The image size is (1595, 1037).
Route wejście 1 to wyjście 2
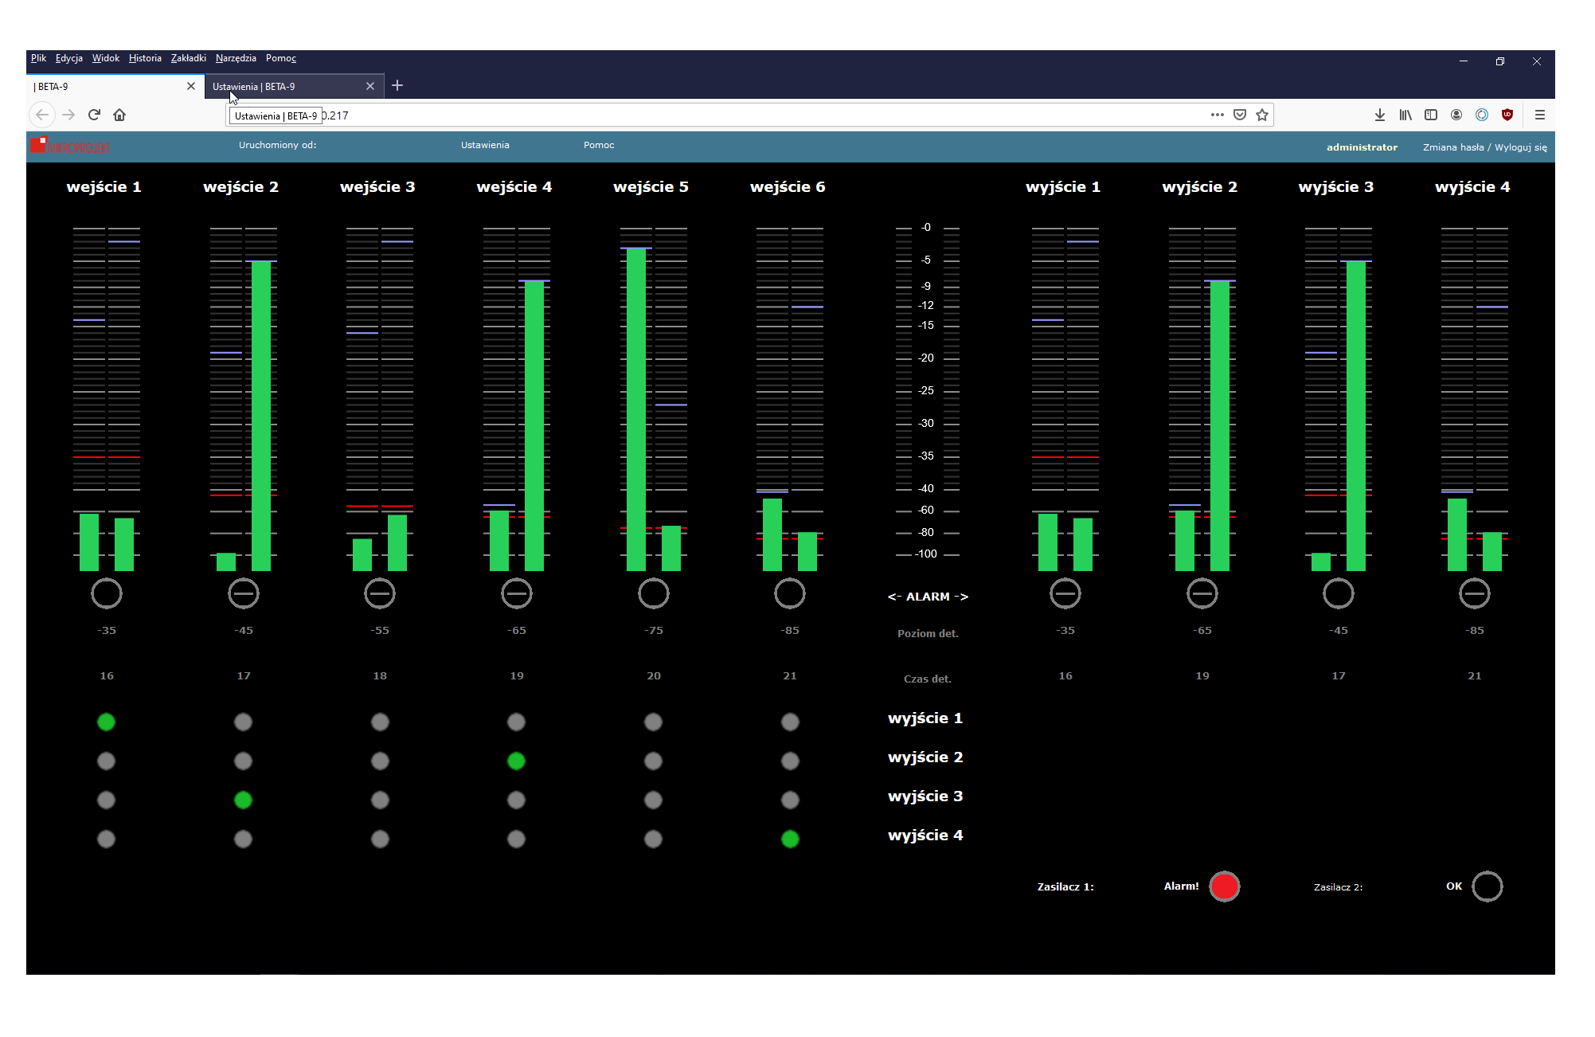point(106,761)
